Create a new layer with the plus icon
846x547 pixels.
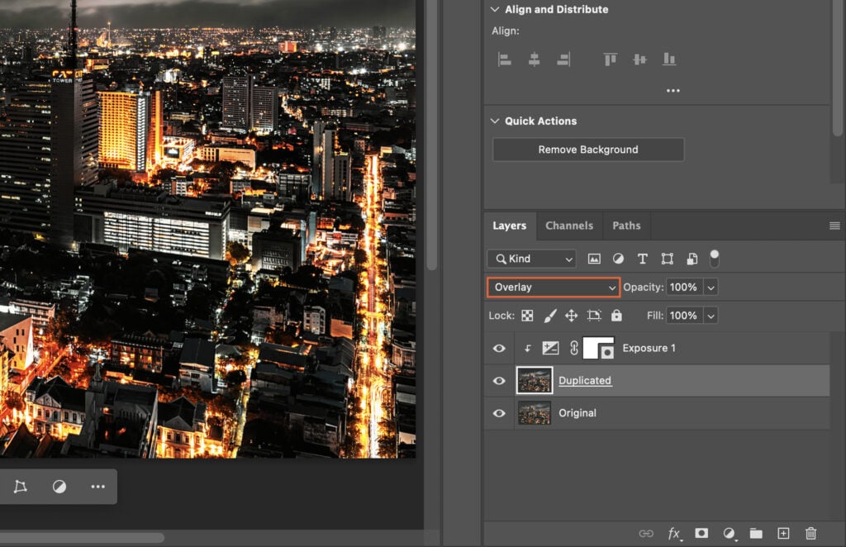tap(783, 533)
